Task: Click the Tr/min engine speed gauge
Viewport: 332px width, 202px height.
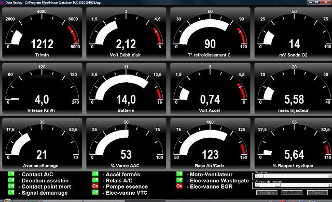Action: 42,33
